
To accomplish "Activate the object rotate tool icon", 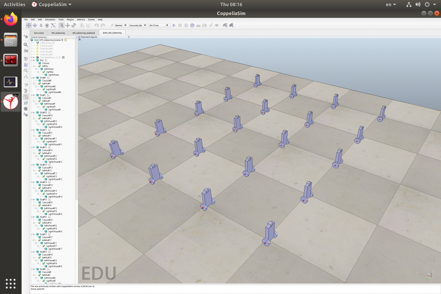I will (x=74, y=25).
